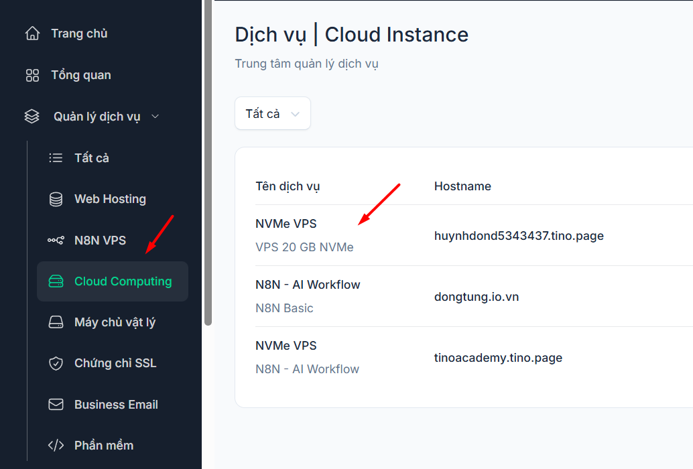Collapse the Quản lý dịch vụ chevron
This screenshot has width=693, height=469.
155,117
